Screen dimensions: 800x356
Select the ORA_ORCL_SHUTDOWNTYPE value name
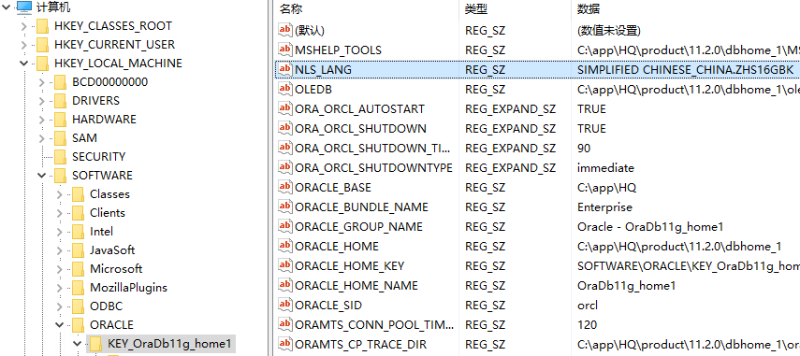pos(373,167)
